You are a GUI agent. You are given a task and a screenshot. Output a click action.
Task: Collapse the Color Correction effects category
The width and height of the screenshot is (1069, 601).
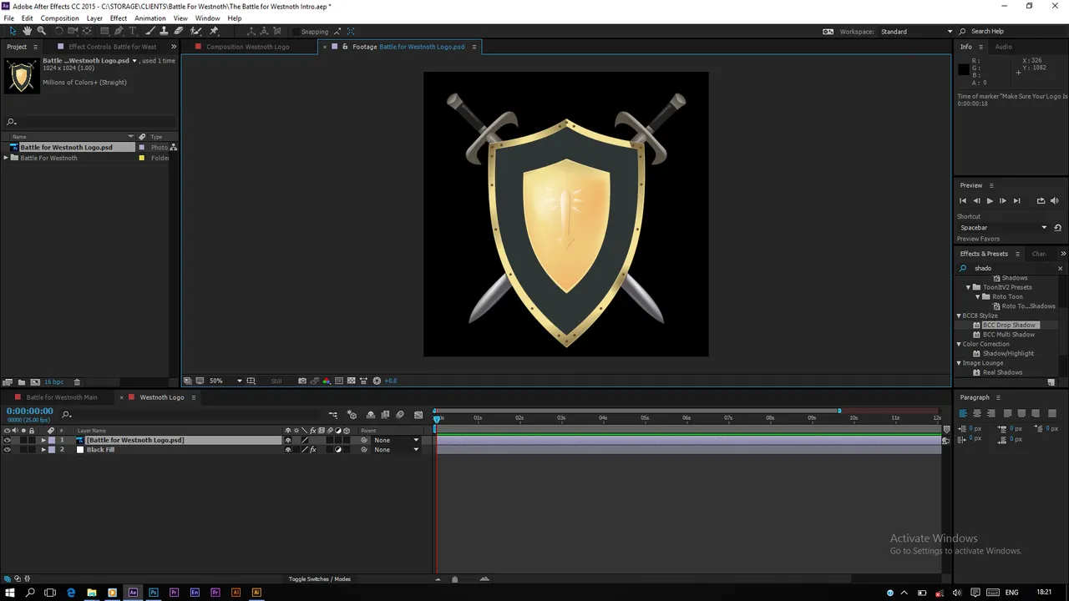pos(959,344)
